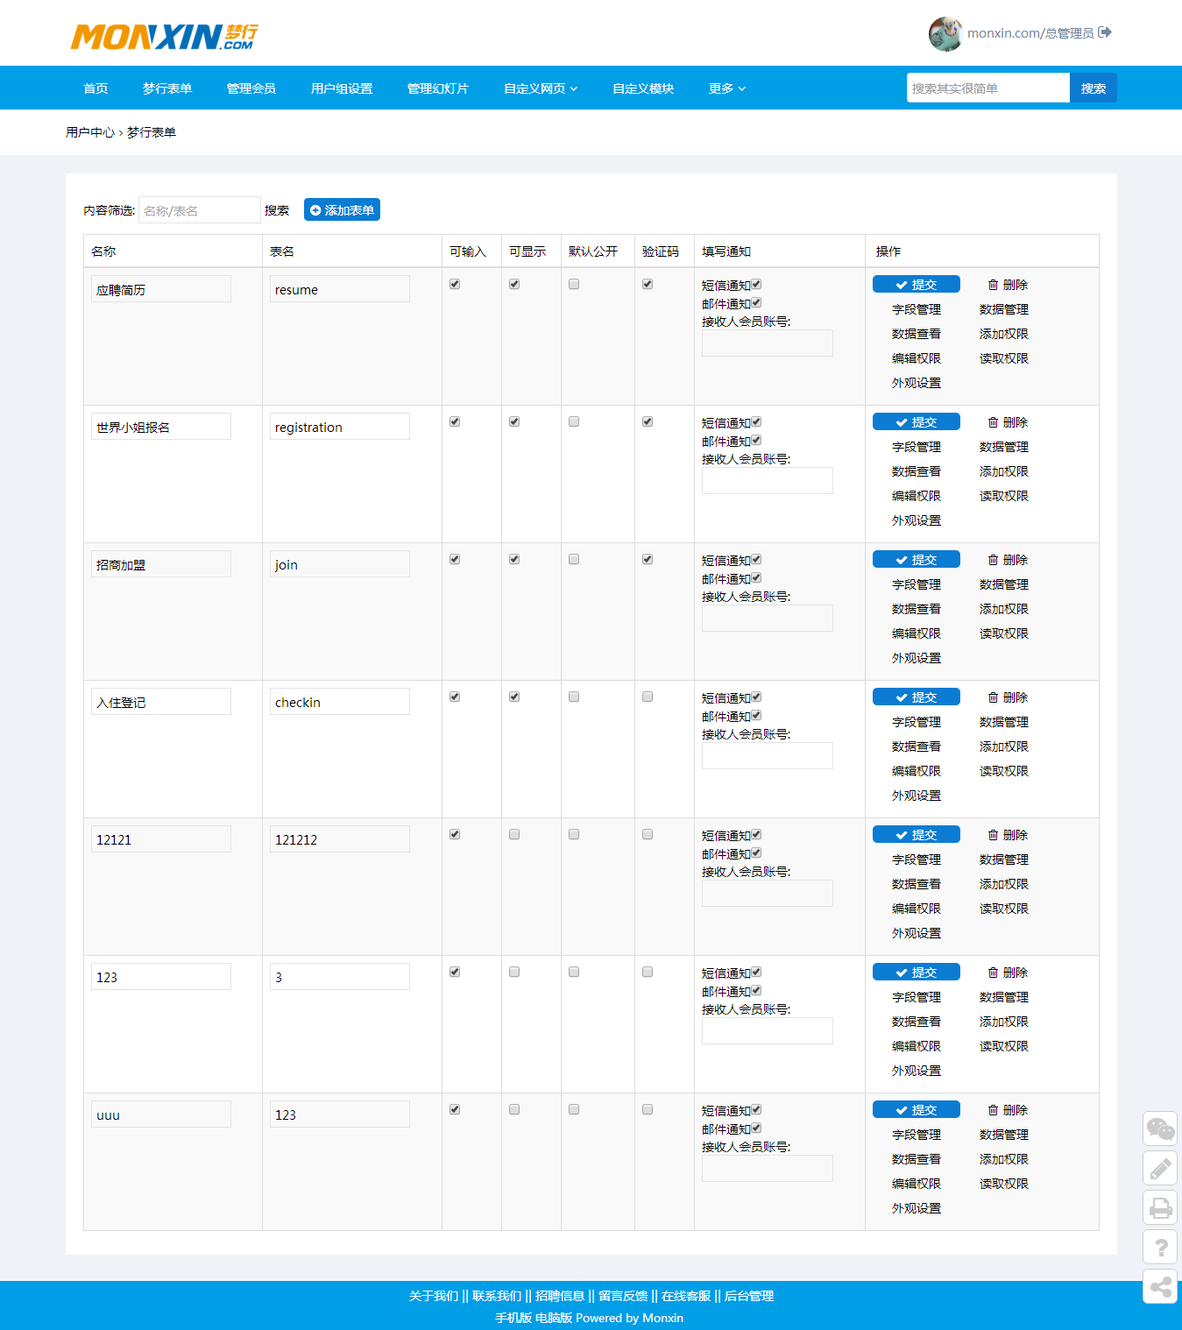Viewport: 1182px width, 1330px height.
Task: Click the 名称/表名 filter input field
Action: coord(199,210)
